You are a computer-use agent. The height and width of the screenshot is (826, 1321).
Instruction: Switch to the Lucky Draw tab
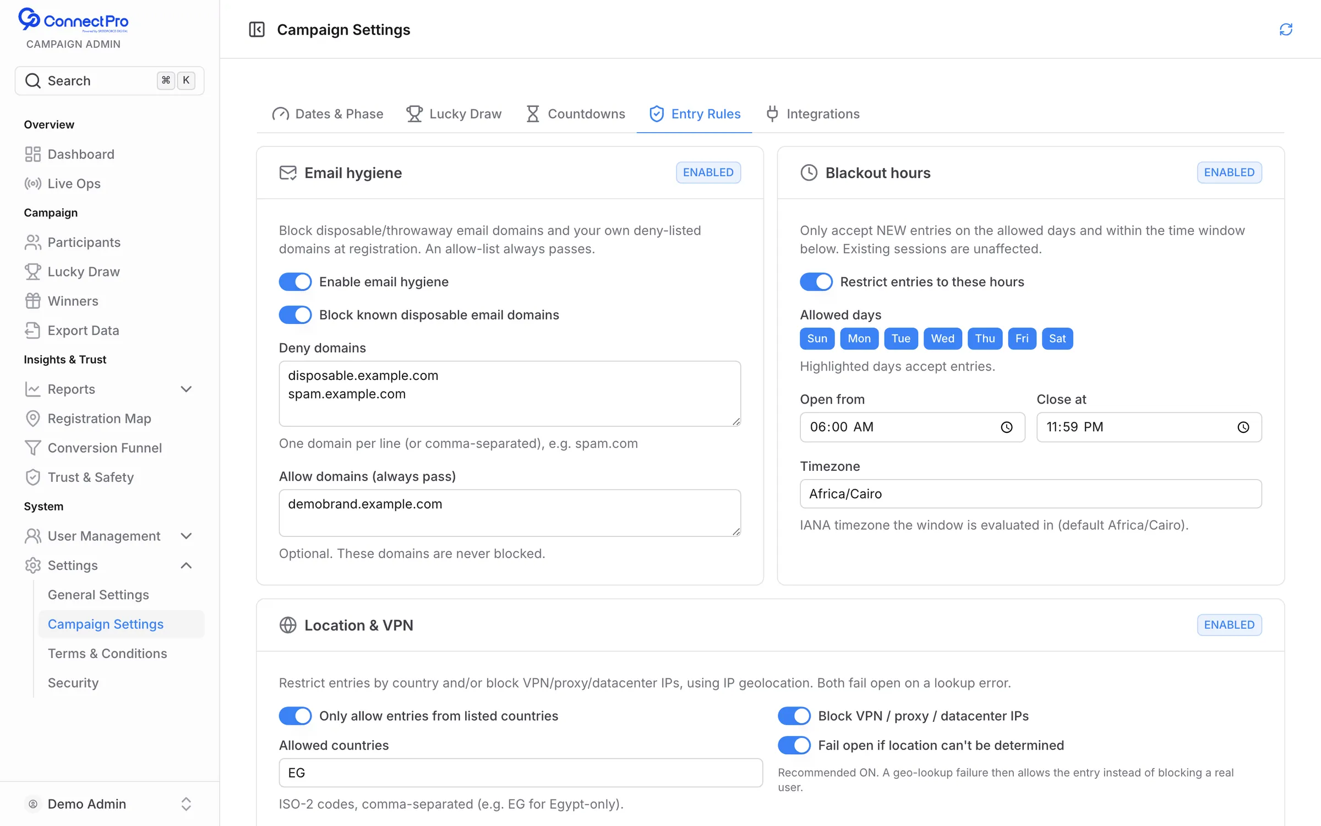pos(454,114)
